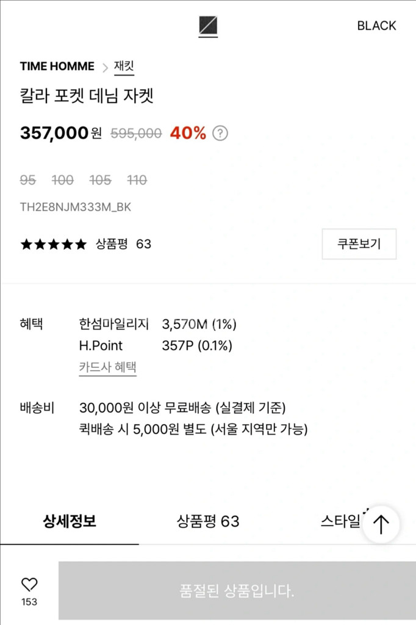The image size is (416, 625).
Task: Select size 95 option
Action: coord(28,180)
